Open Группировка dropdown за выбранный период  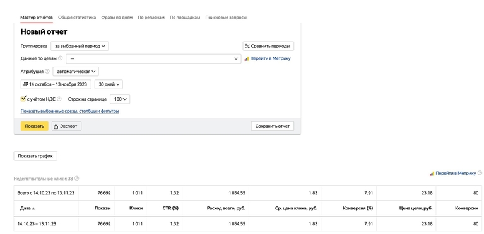point(80,46)
